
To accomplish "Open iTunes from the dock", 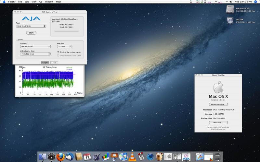I will coord(123,156).
